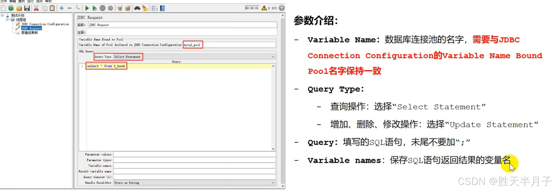Screen dimensions: 553x191
Task: Click the pool variable name field mysql_pool
Action: pyautogui.click(x=230, y=45)
